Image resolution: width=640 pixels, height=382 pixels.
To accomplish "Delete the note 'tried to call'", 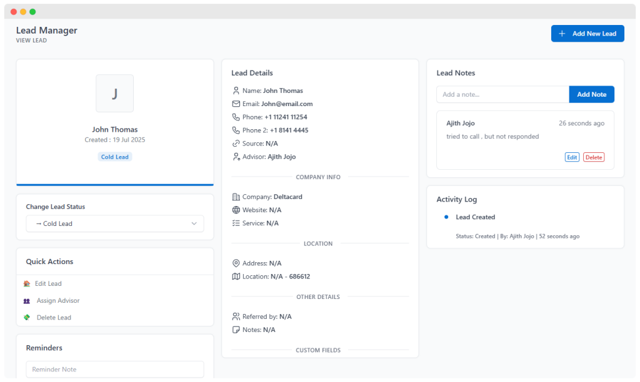I will pos(594,157).
